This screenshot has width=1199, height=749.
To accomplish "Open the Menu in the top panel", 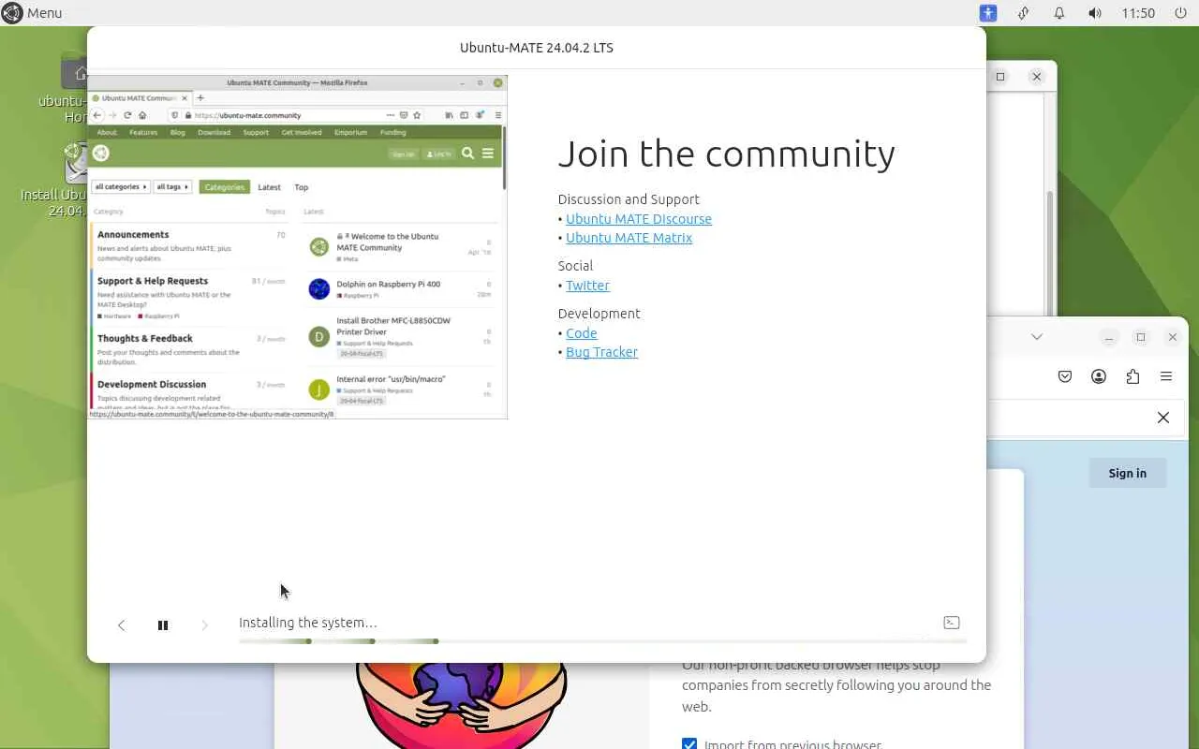I will (x=32, y=13).
